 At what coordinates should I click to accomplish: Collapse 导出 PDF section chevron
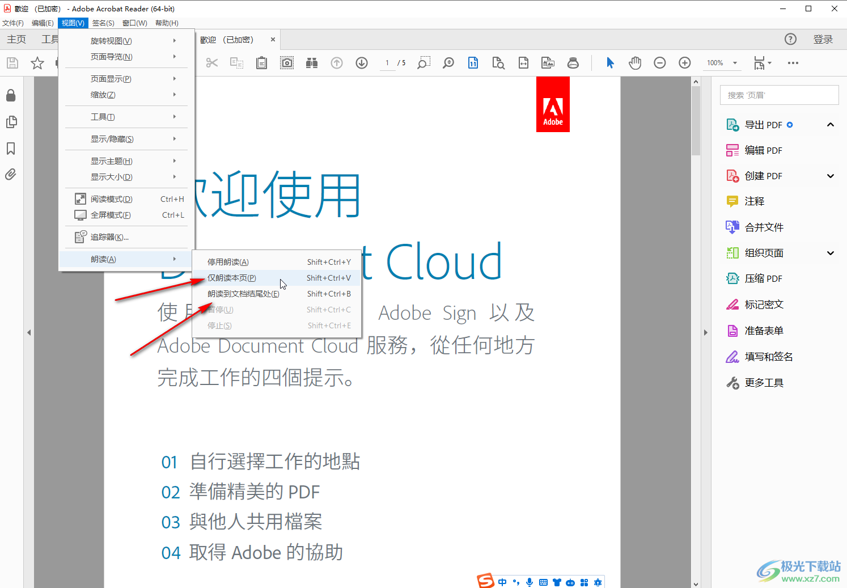click(x=831, y=125)
